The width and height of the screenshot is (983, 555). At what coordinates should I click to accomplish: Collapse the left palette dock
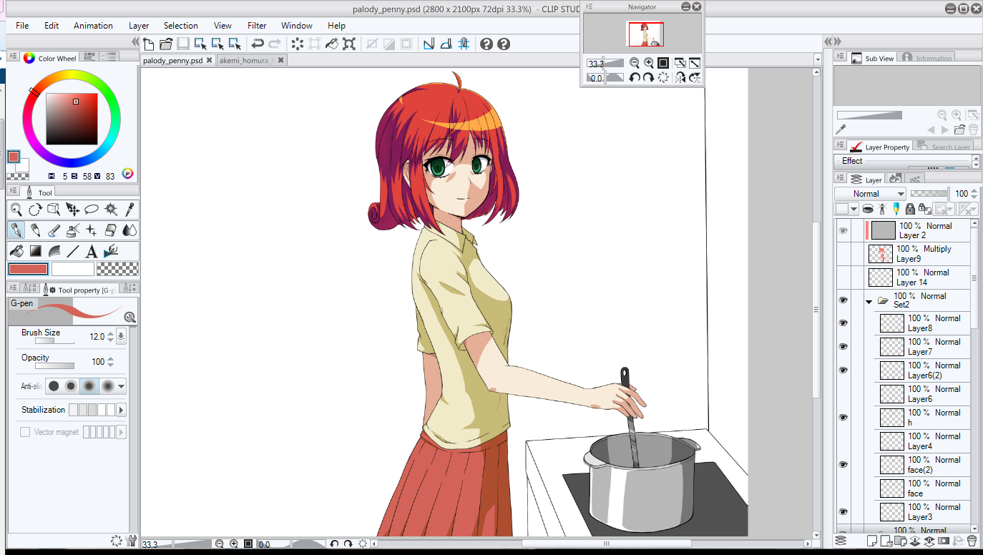click(135, 42)
